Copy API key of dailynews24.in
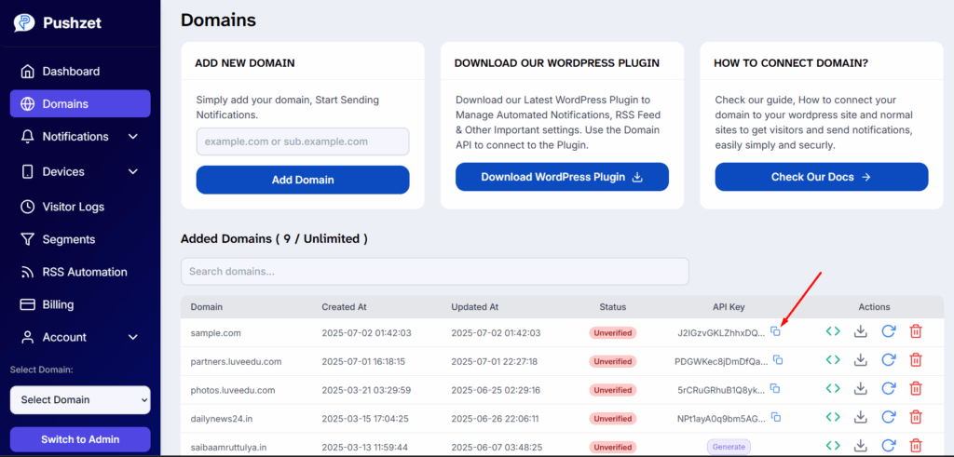The image size is (954, 457). click(x=776, y=418)
